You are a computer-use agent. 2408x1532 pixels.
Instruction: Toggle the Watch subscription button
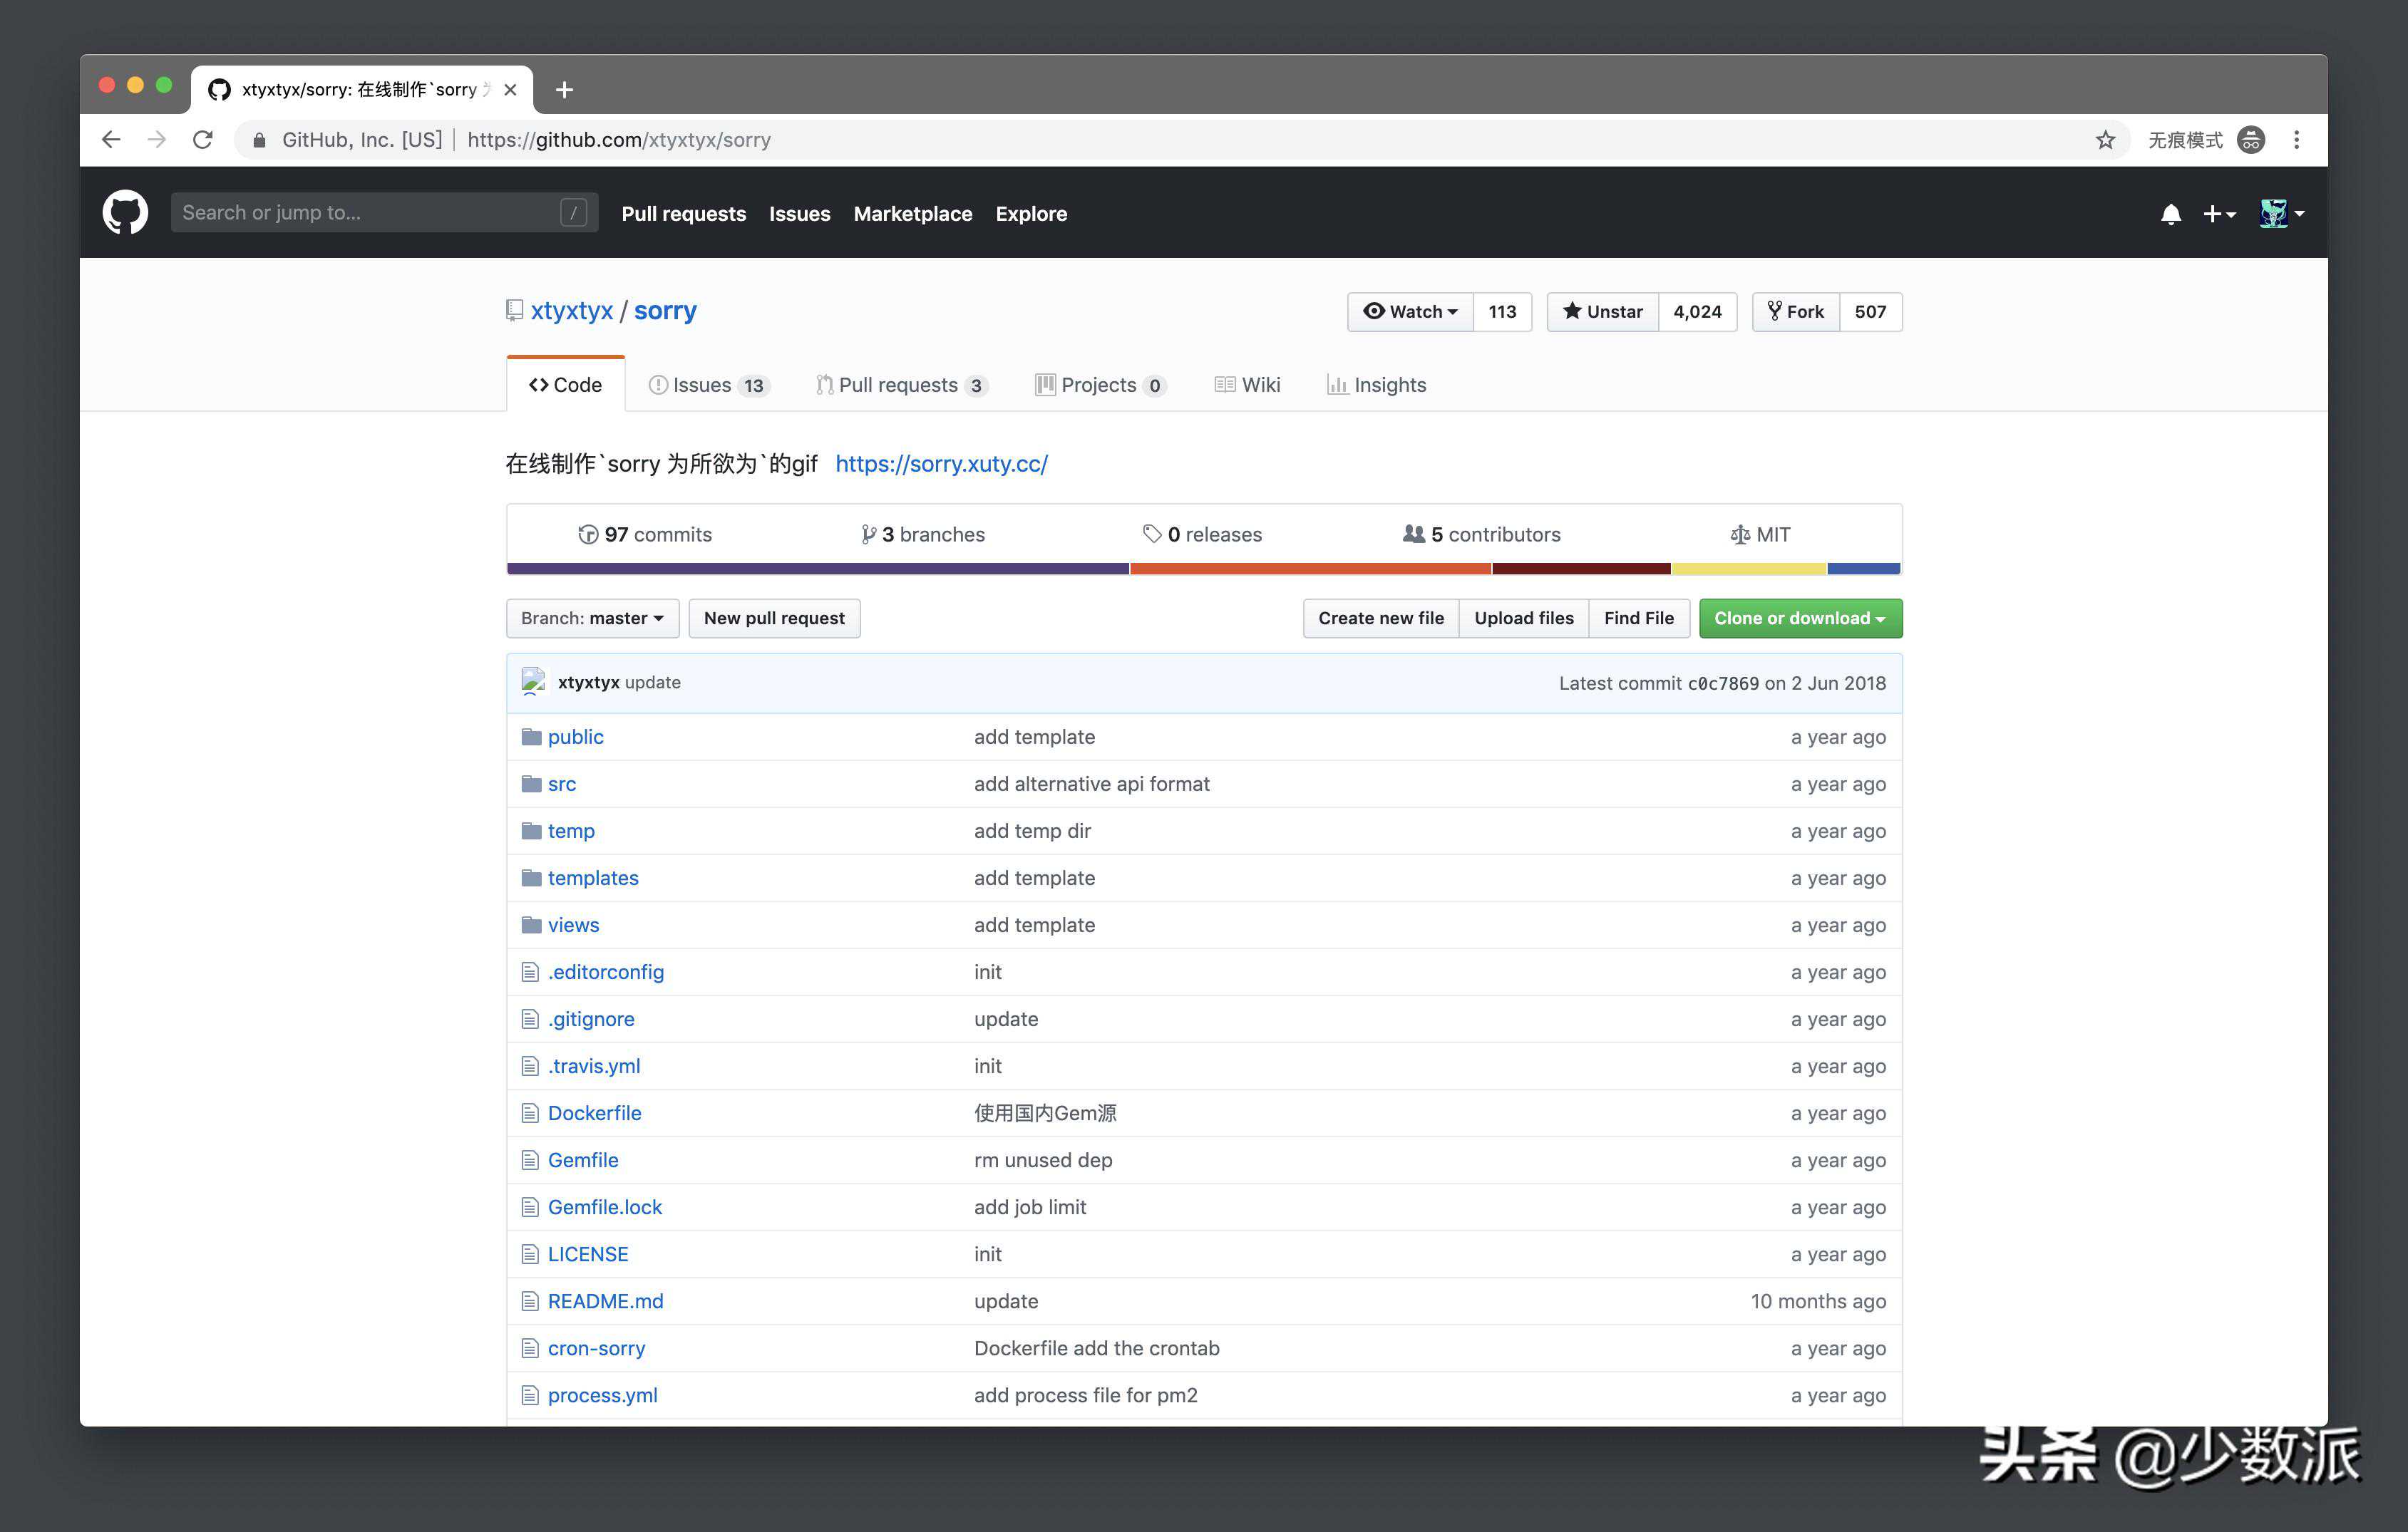pyautogui.click(x=1410, y=312)
